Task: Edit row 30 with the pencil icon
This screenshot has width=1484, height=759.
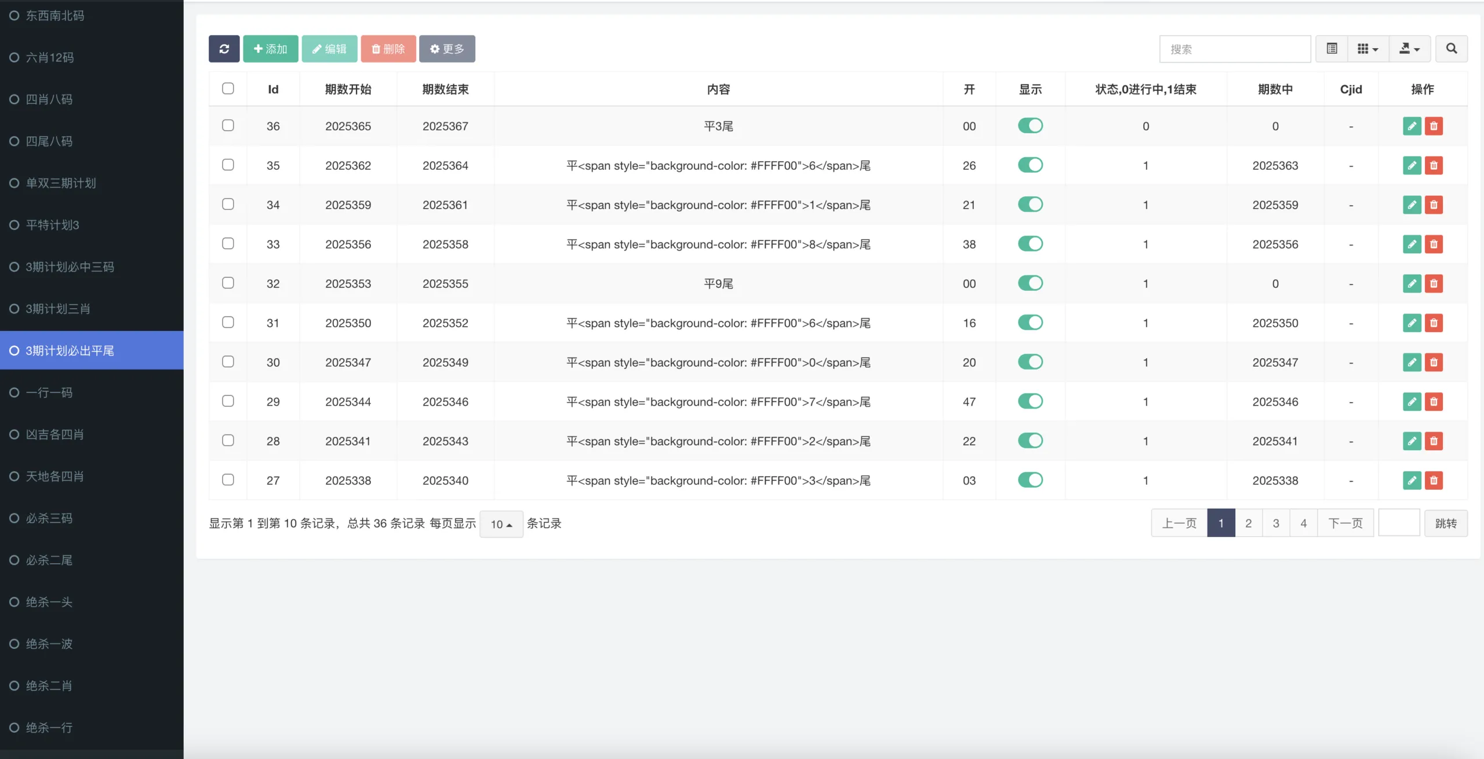Action: point(1412,362)
